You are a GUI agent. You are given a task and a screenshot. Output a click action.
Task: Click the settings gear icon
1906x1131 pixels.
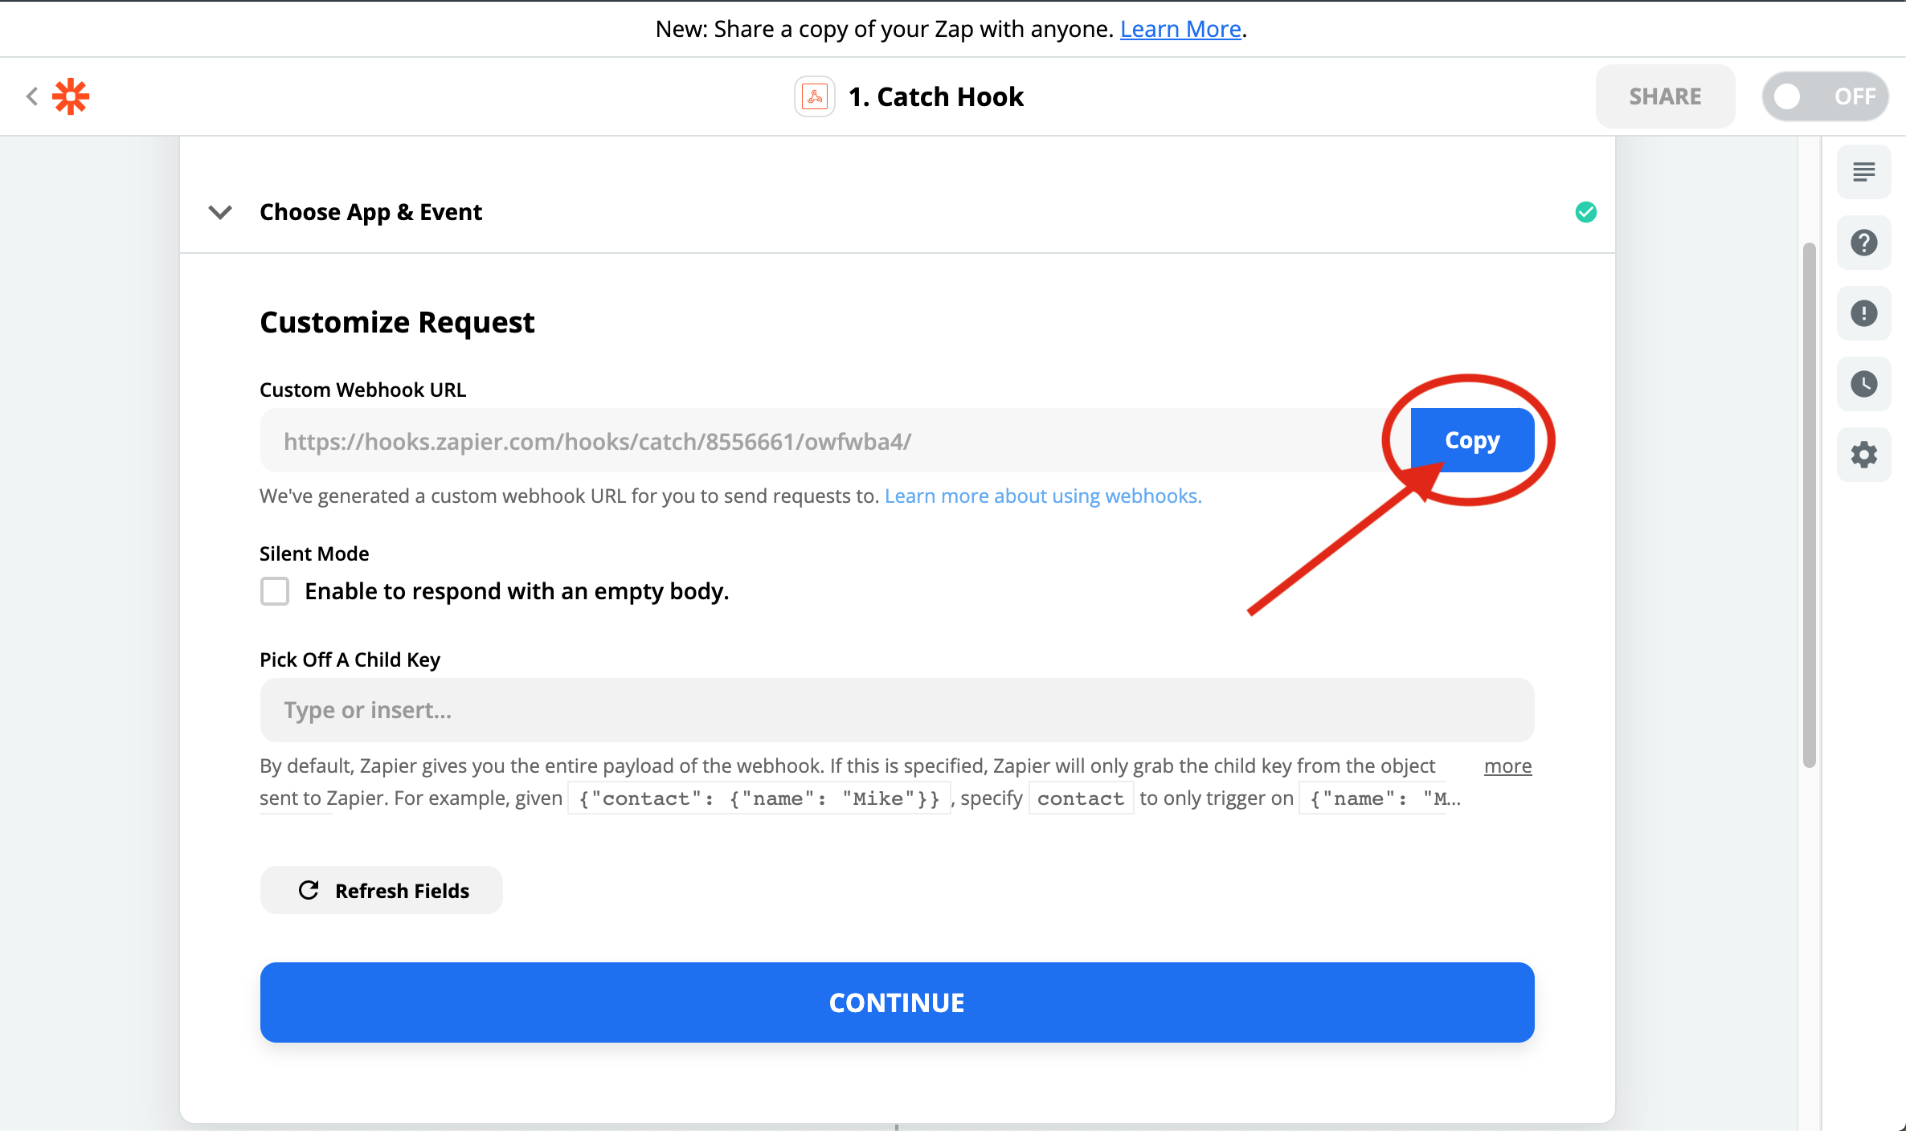click(1864, 454)
